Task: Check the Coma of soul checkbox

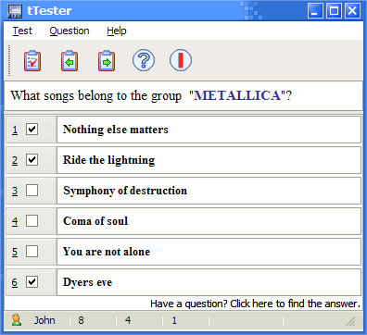Action: click(x=32, y=221)
